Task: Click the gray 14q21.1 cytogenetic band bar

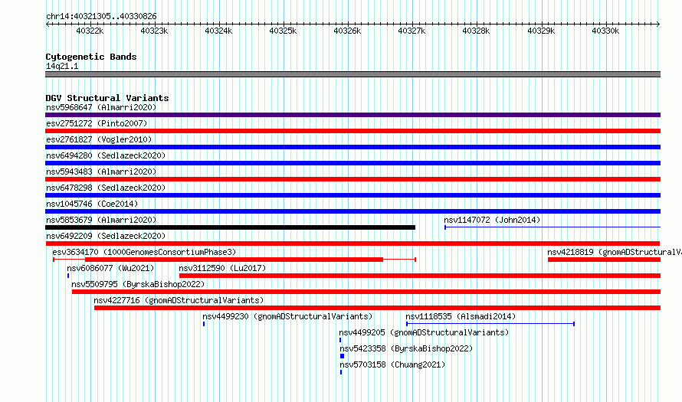Action: pyautogui.click(x=352, y=75)
